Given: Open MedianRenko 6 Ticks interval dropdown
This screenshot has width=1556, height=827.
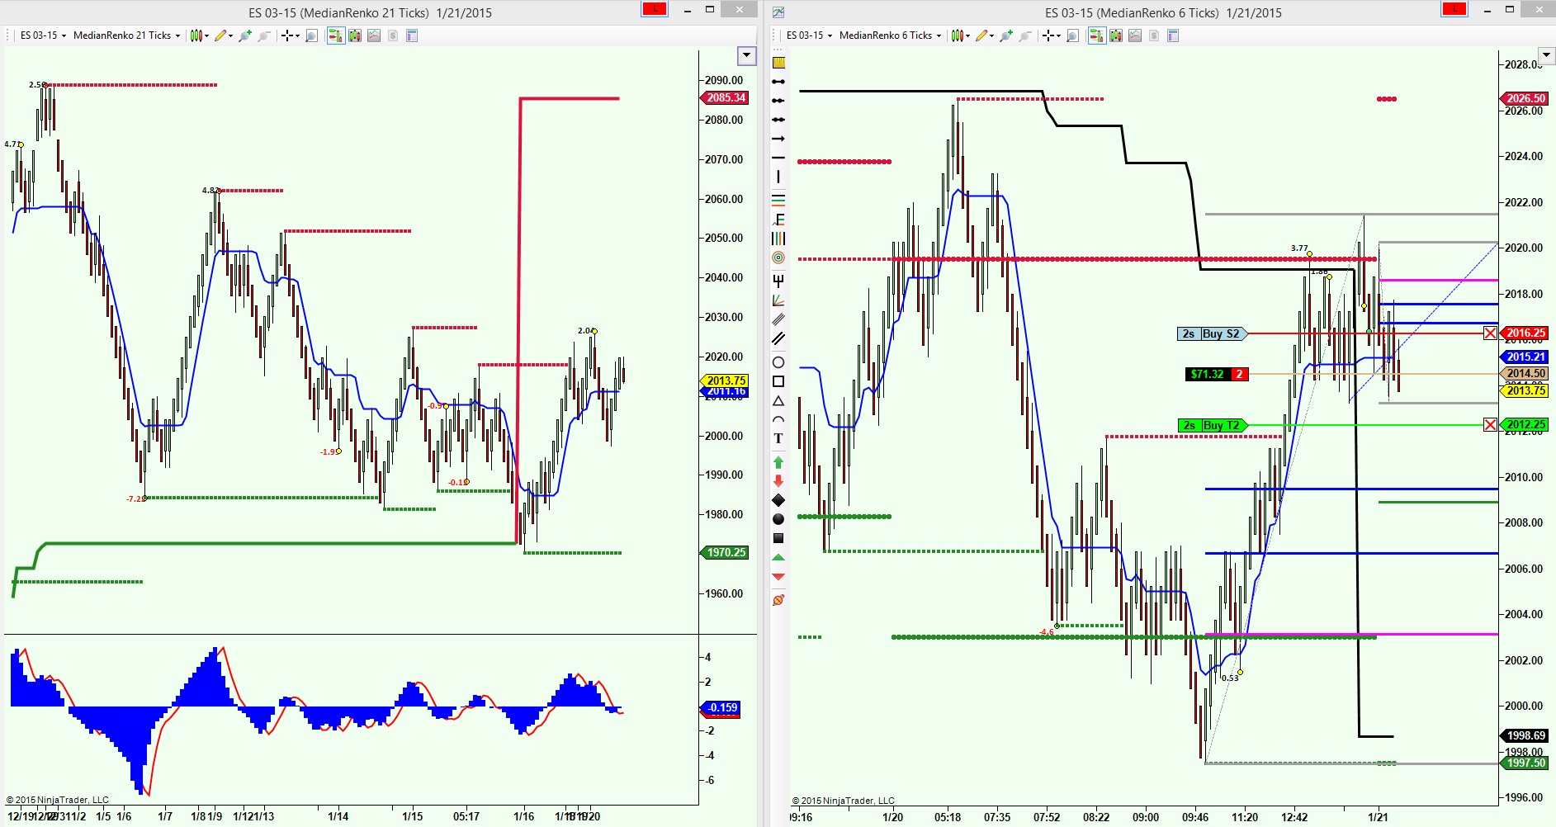Looking at the screenshot, I should [x=890, y=35].
